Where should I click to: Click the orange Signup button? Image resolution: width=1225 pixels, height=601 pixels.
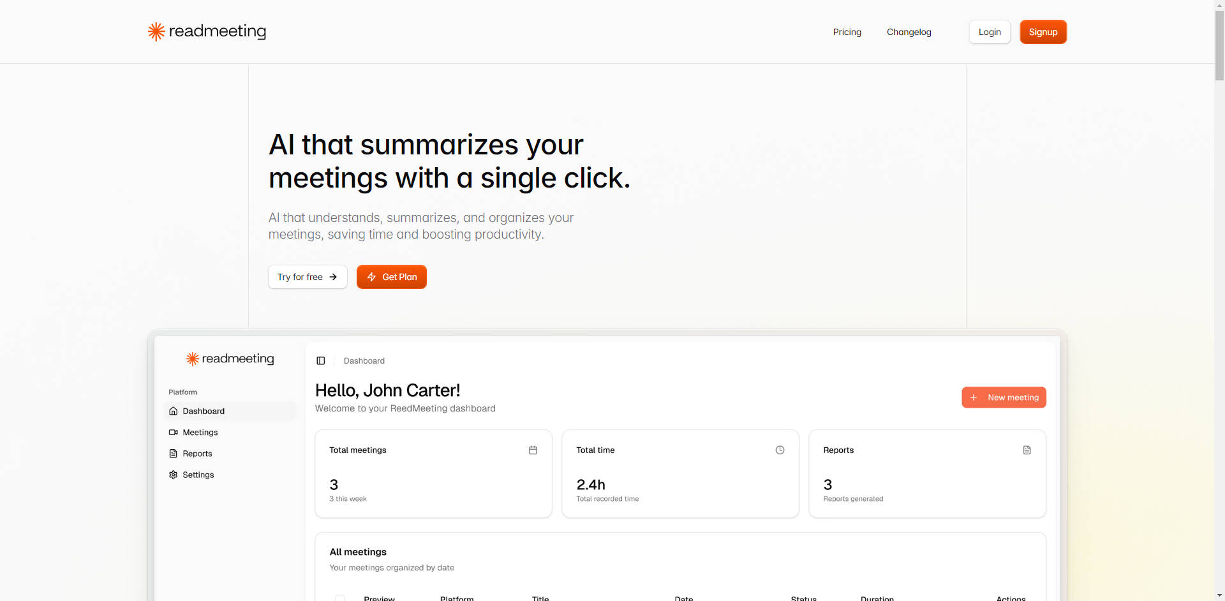click(1043, 32)
